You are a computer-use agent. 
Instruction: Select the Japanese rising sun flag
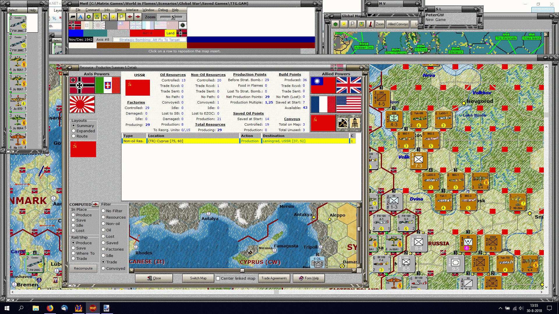point(82,104)
